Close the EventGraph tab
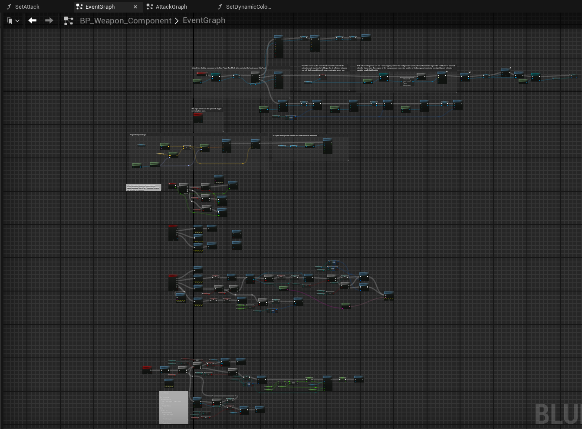Viewport: 582px width, 429px height. coord(135,7)
